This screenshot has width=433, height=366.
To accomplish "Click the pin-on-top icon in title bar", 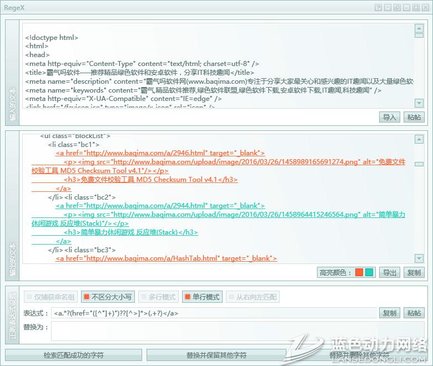I will (x=379, y=8).
